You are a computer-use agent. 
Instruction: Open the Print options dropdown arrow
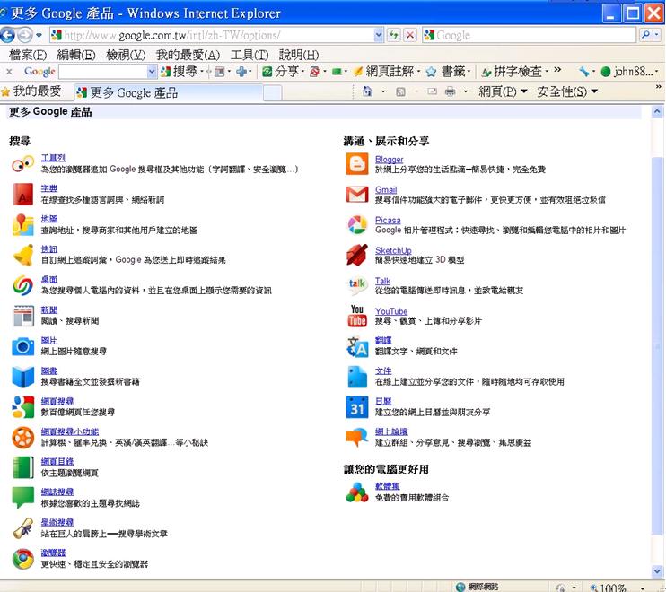click(466, 91)
